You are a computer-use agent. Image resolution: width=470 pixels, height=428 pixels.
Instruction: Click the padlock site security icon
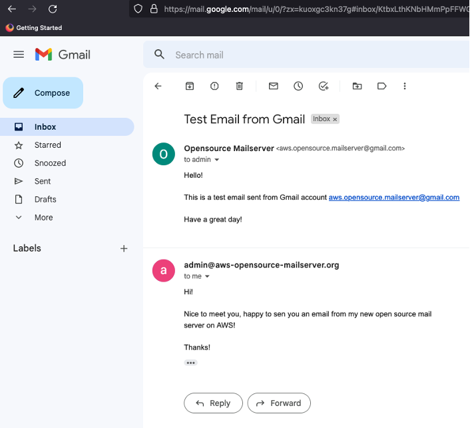[154, 9]
